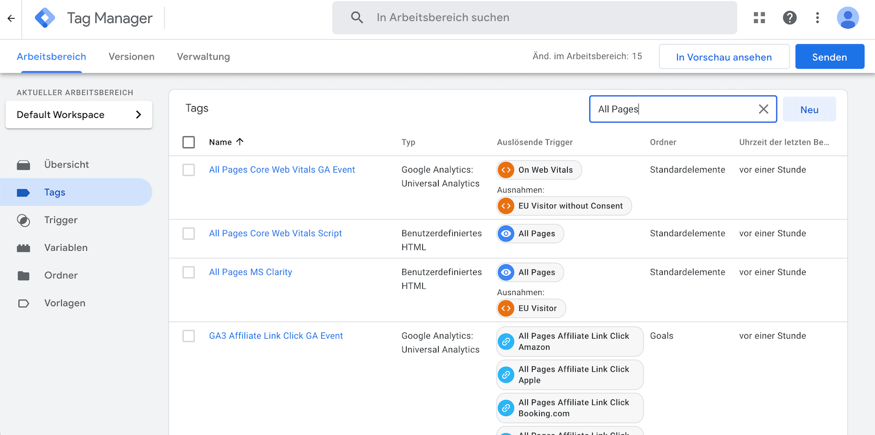Open the Verwaltung tab
Viewport: 875px width, 435px height.
pos(203,57)
